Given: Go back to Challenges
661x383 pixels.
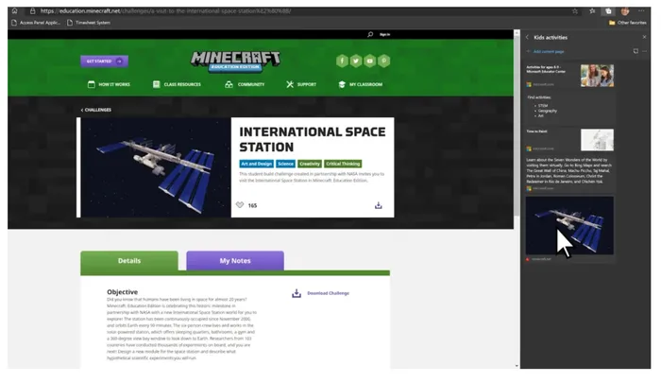Looking at the screenshot, I should (96, 110).
